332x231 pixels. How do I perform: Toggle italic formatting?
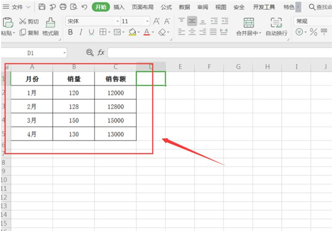click(80, 33)
